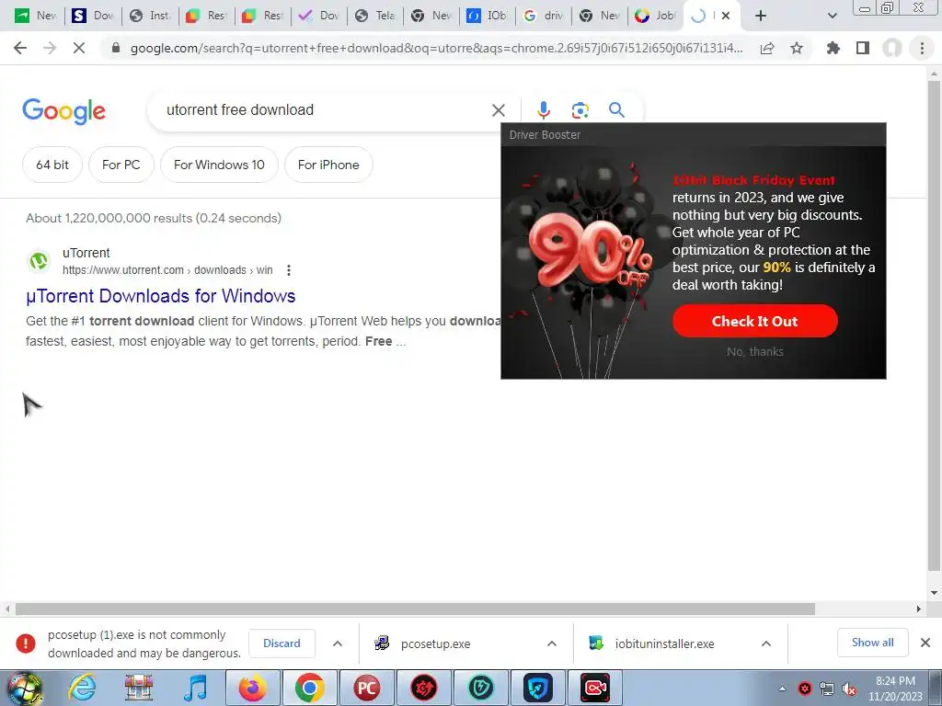Viewport: 942px width, 706px height.
Task: Switch to the IObit browser tab
Action: coord(487,16)
